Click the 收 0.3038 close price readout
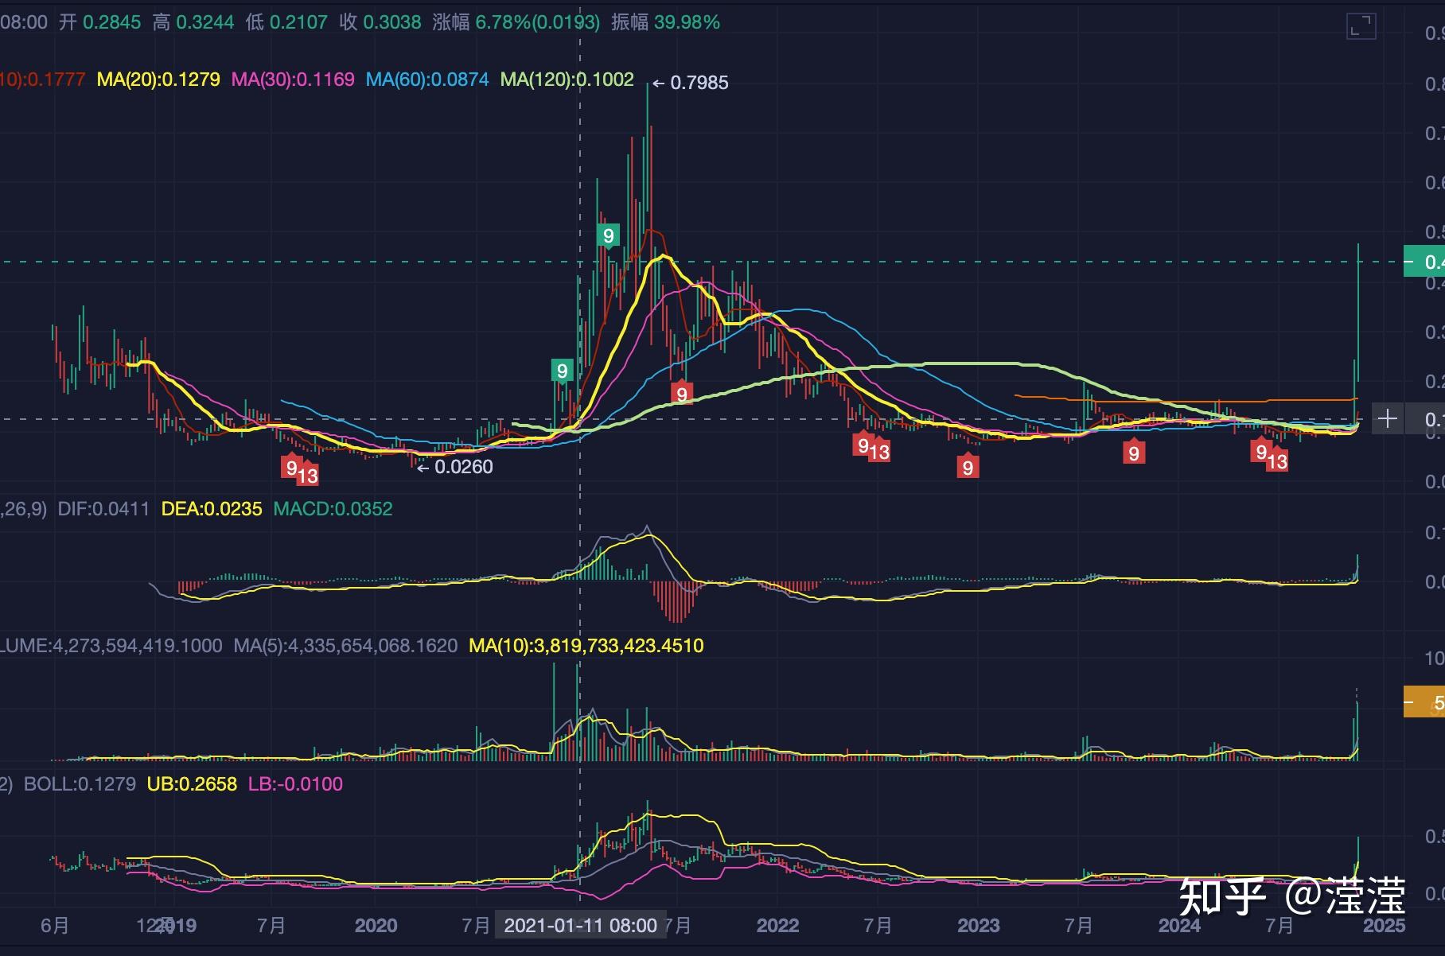Image resolution: width=1445 pixels, height=956 pixels. point(380,22)
